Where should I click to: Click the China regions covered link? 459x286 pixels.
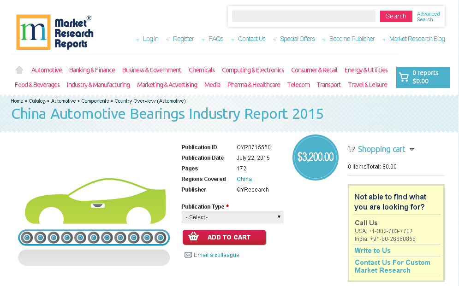click(244, 179)
